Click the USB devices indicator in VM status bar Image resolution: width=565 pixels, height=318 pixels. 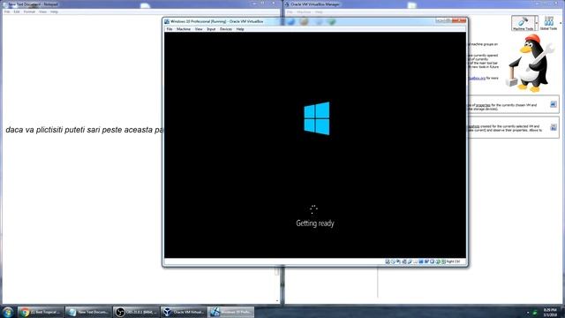coord(410,261)
